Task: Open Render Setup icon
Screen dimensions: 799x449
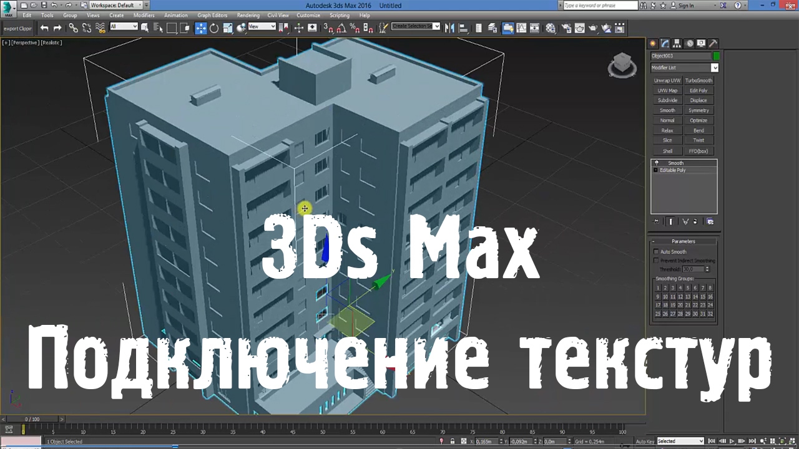Action: (x=566, y=28)
